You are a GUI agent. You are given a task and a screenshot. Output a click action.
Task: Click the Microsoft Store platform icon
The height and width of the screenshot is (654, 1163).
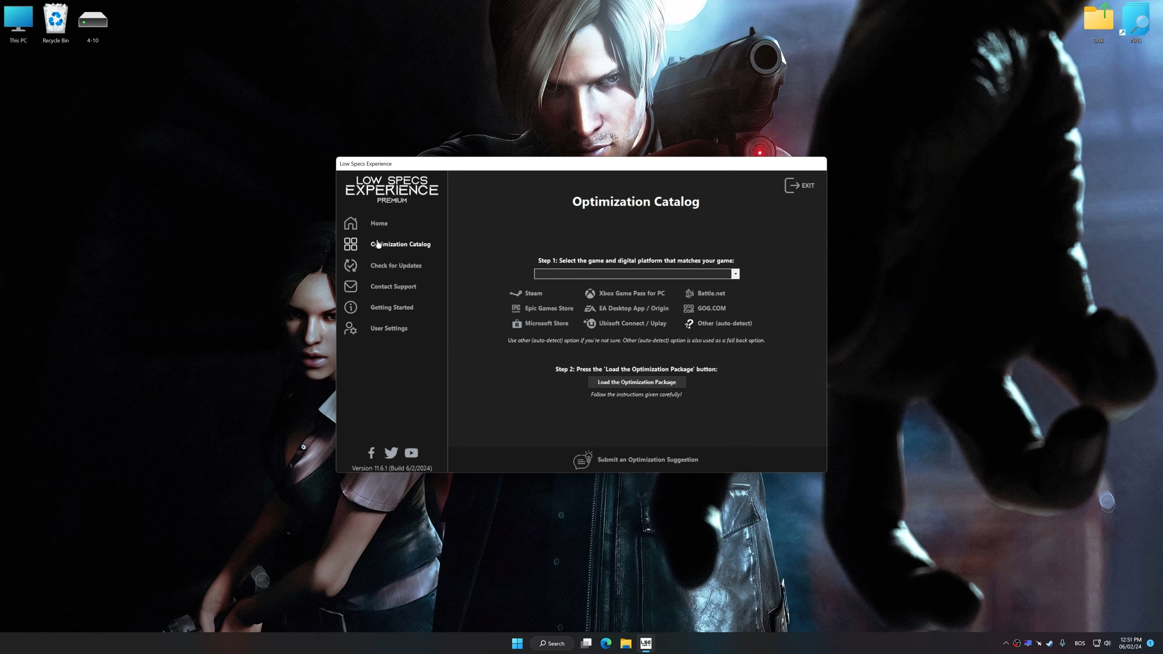(x=517, y=323)
